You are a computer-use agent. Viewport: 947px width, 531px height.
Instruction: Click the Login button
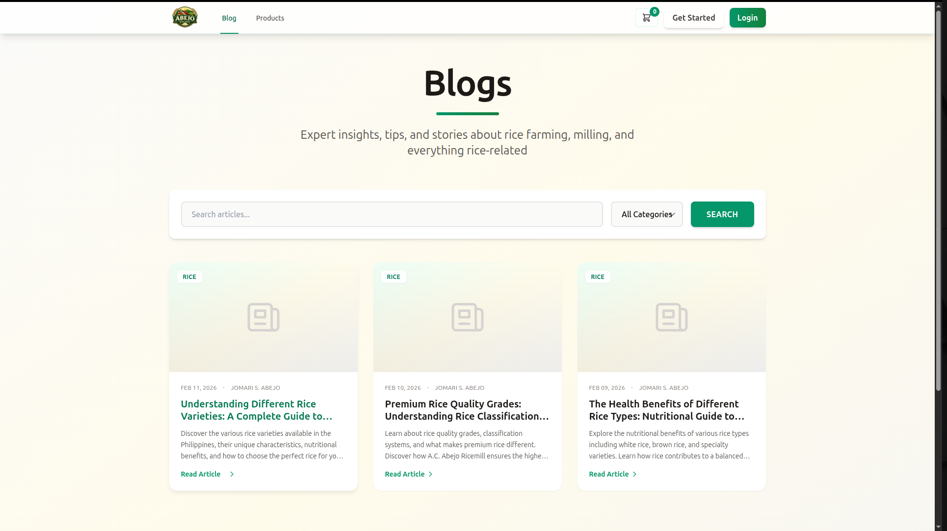pos(747,18)
